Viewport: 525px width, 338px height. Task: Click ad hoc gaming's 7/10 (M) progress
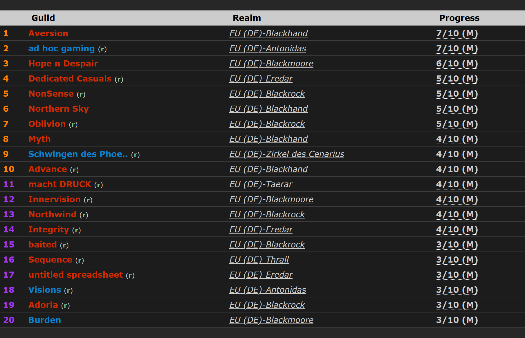pyautogui.click(x=457, y=48)
